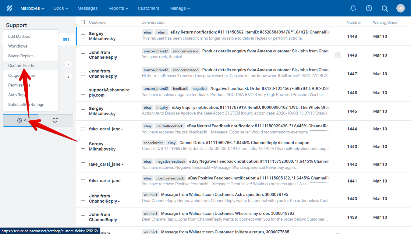Click the 651 unassigned count
Screen dimensions: 411x234
coord(66,40)
